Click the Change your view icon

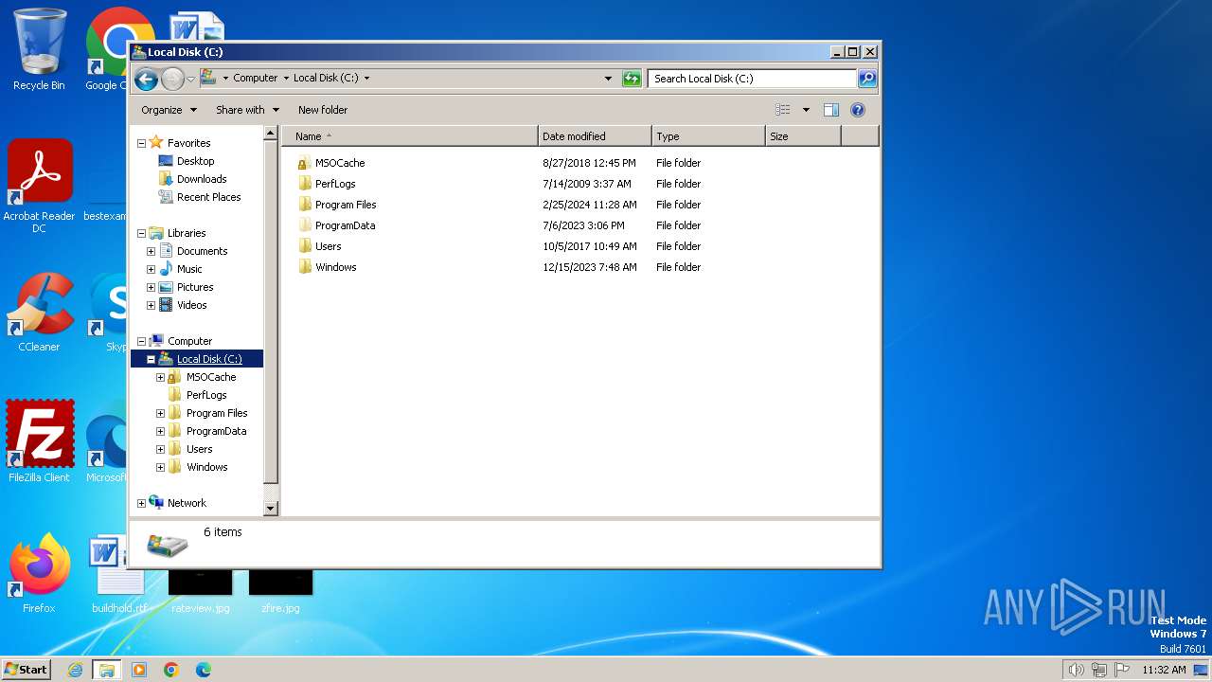pyautogui.click(x=782, y=110)
